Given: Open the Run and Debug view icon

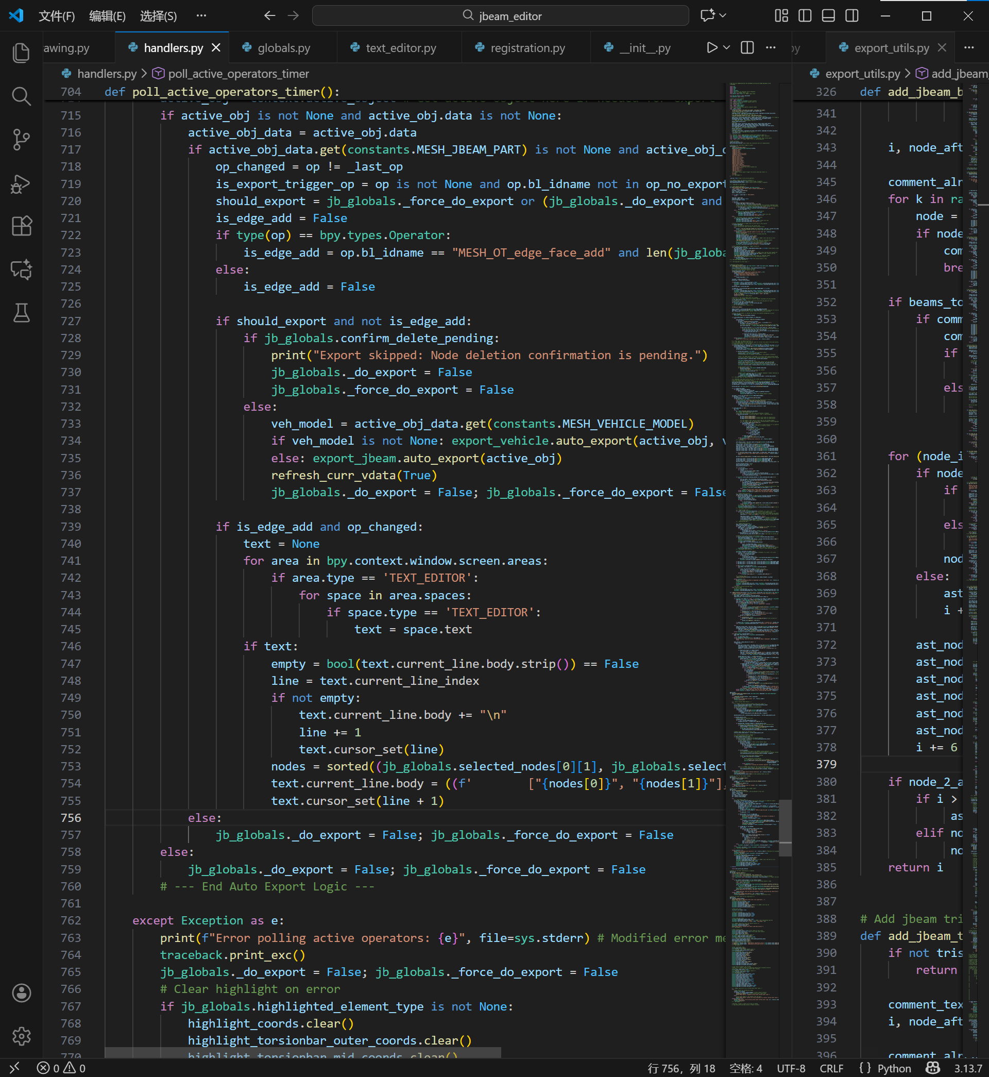Looking at the screenshot, I should click(21, 183).
